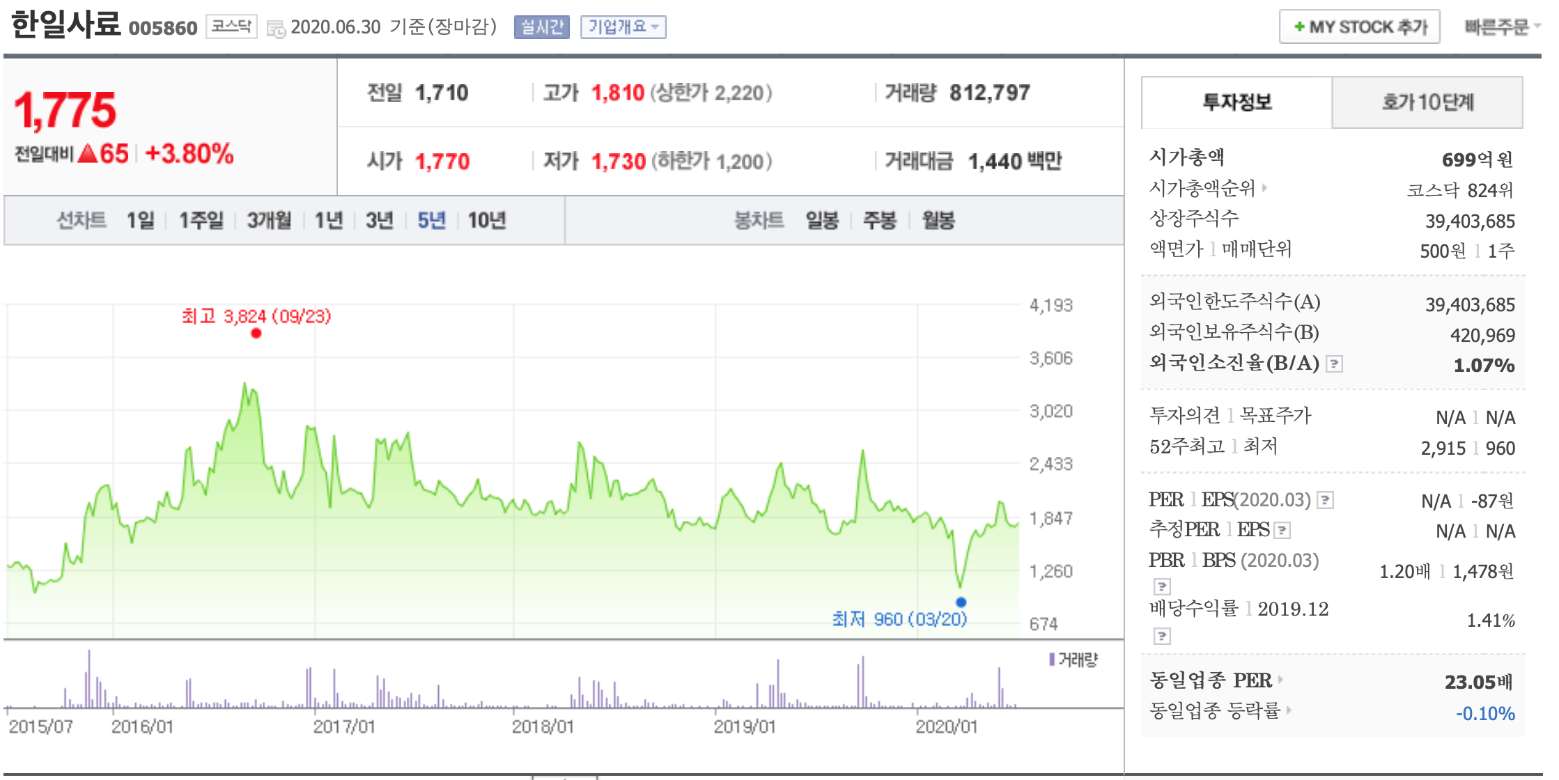Click the 실시간 button
The width and height of the screenshot is (1559, 780).
pos(542,27)
